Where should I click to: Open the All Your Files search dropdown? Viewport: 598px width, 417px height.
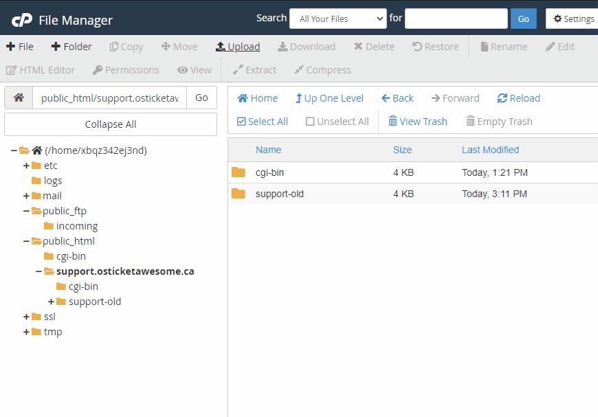click(338, 19)
